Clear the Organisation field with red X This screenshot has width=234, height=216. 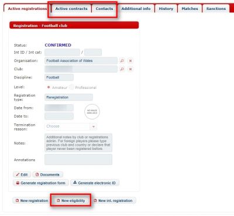130,61
